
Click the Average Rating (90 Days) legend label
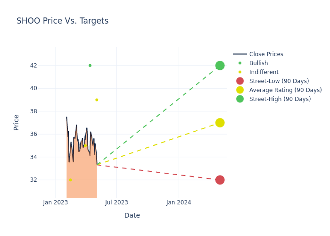(x=285, y=90)
